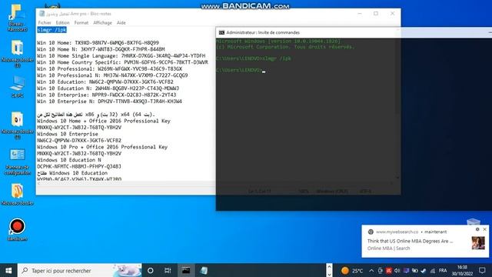Image resolution: width=492 pixels, height=277 pixels.
Task: Click the taskbar toolbar scroll arrows
Action: tap(329, 270)
